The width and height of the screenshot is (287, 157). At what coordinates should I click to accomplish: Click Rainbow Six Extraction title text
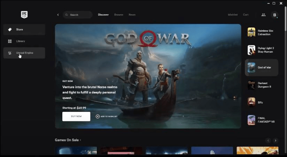tap(265, 33)
